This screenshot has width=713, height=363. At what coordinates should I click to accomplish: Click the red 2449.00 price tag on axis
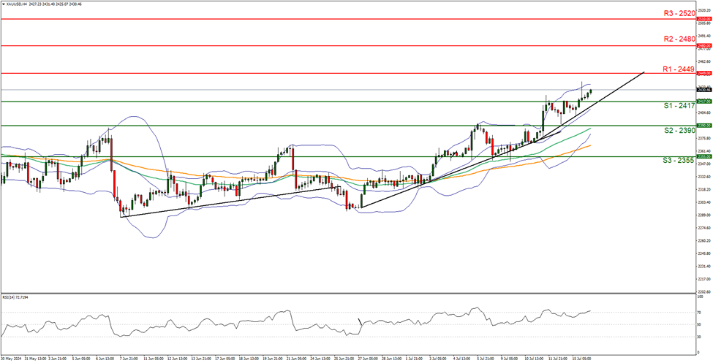click(703, 74)
